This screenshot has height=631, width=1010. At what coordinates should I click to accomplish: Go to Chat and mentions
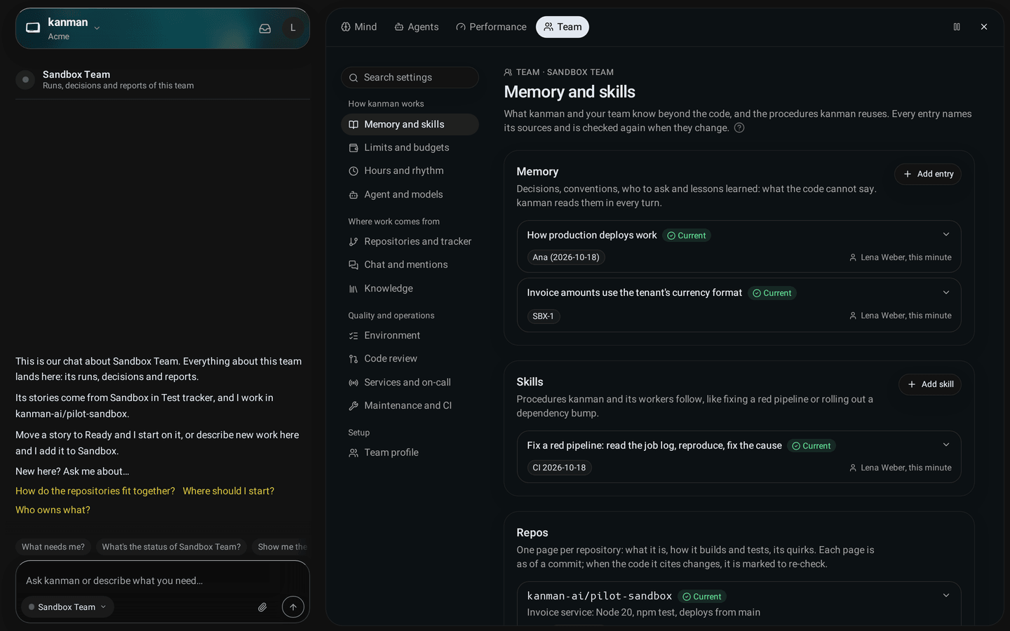(x=410, y=264)
